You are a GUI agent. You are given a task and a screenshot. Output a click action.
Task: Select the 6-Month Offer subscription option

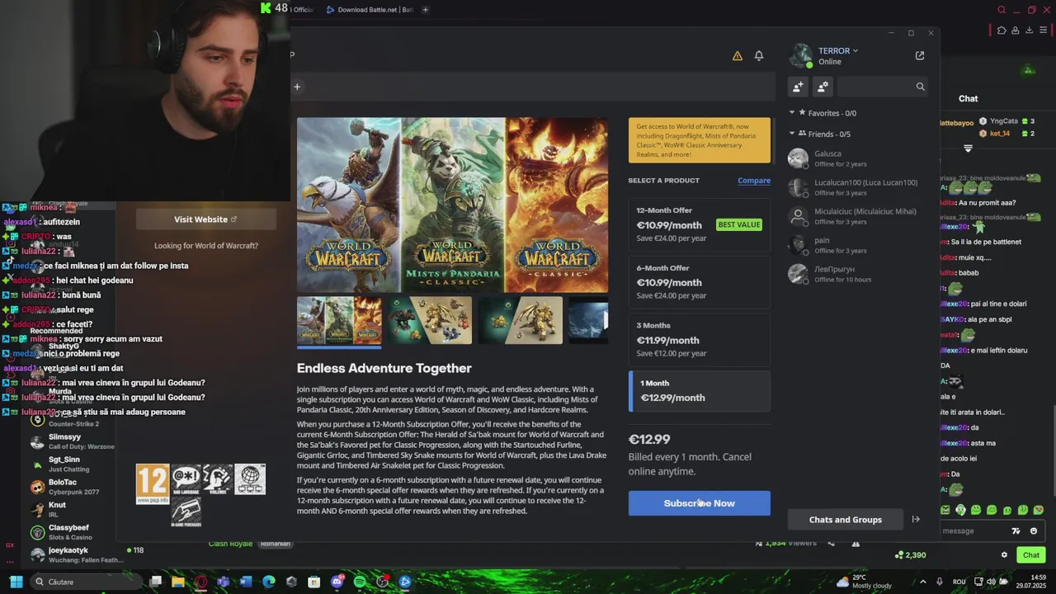pyautogui.click(x=700, y=282)
